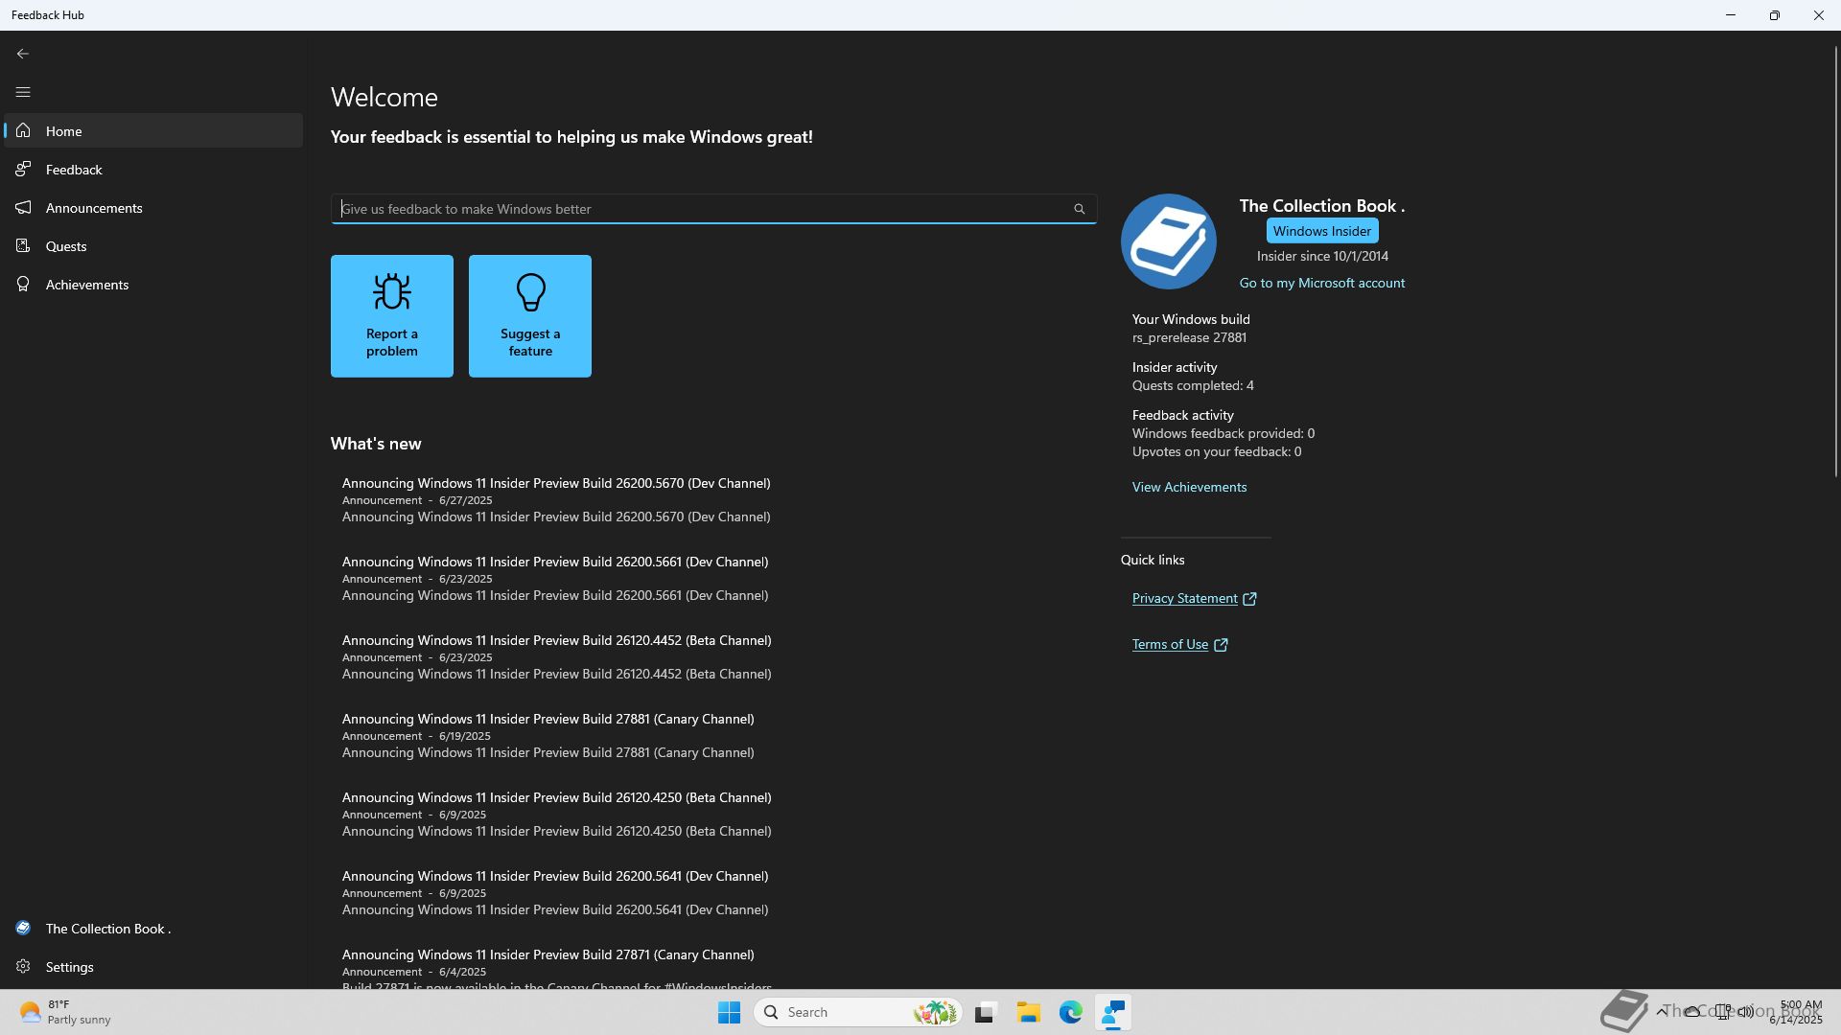This screenshot has height=1035, width=1841.
Task: Open Go to my Microsoft account link
Action: (x=1321, y=283)
